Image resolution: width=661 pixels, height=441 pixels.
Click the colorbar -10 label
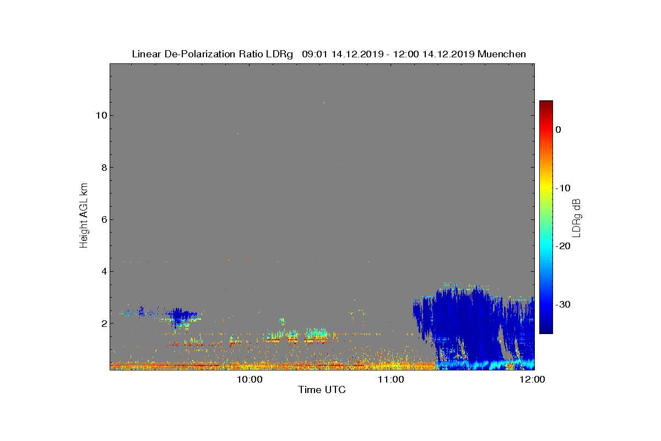pos(562,188)
